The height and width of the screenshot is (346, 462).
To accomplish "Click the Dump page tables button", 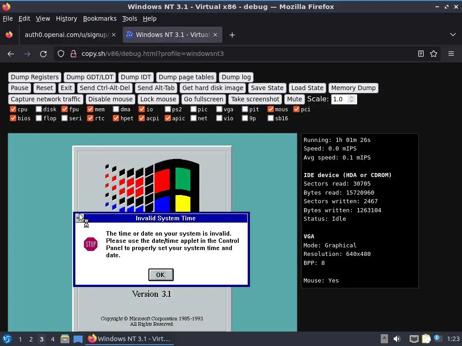I will click(186, 77).
